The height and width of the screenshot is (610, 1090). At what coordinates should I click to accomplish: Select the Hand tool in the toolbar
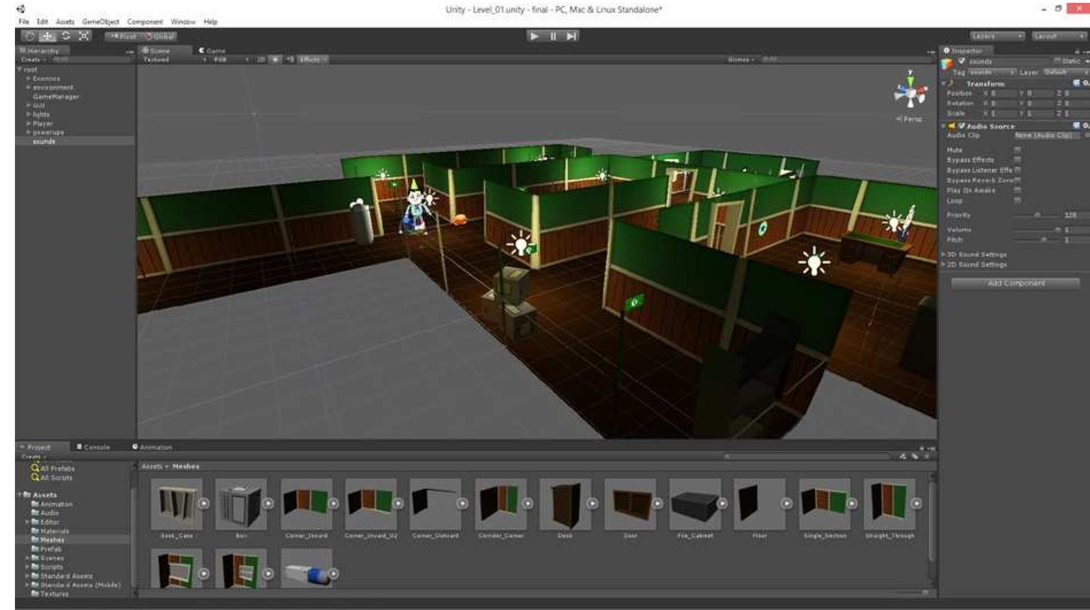click(x=29, y=35)
